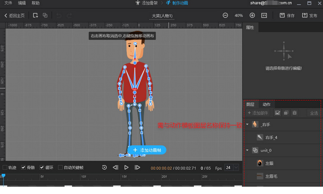
Task: Zoom out with the minus icon
Action: coord(225,15)
